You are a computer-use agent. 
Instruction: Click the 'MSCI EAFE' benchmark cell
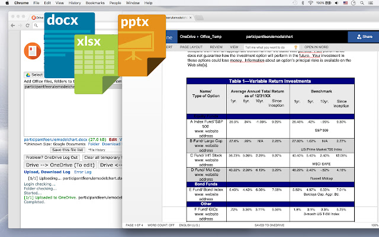point(321,164)
